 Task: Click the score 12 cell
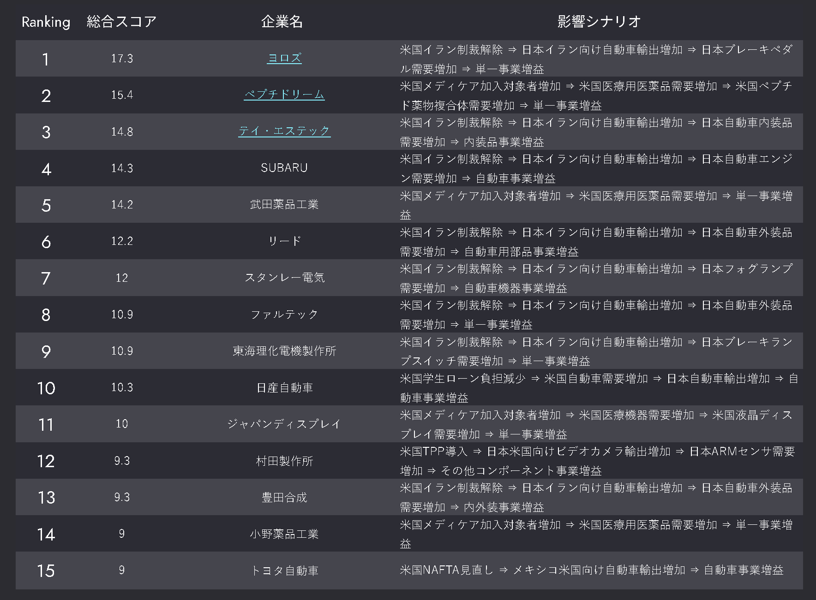(x=122, y=278)
